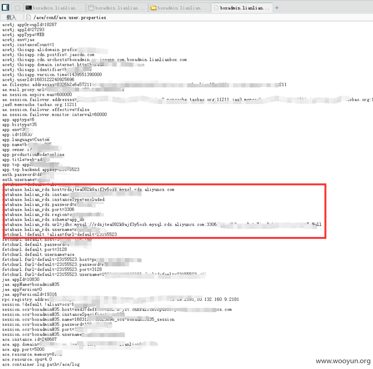Click the line app.language=Custom

[26, 139]
